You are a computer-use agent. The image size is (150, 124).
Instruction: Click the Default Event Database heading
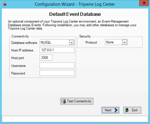[x=75, y=14]
